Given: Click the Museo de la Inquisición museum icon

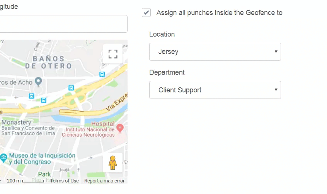Looking at the screenshot, I should click(3, 158).
